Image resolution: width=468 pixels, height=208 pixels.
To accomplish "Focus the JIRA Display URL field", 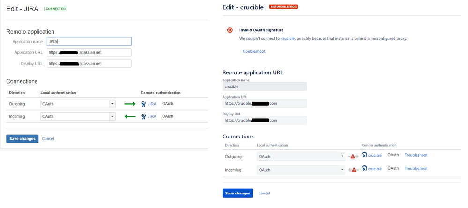I will (89, 64).
